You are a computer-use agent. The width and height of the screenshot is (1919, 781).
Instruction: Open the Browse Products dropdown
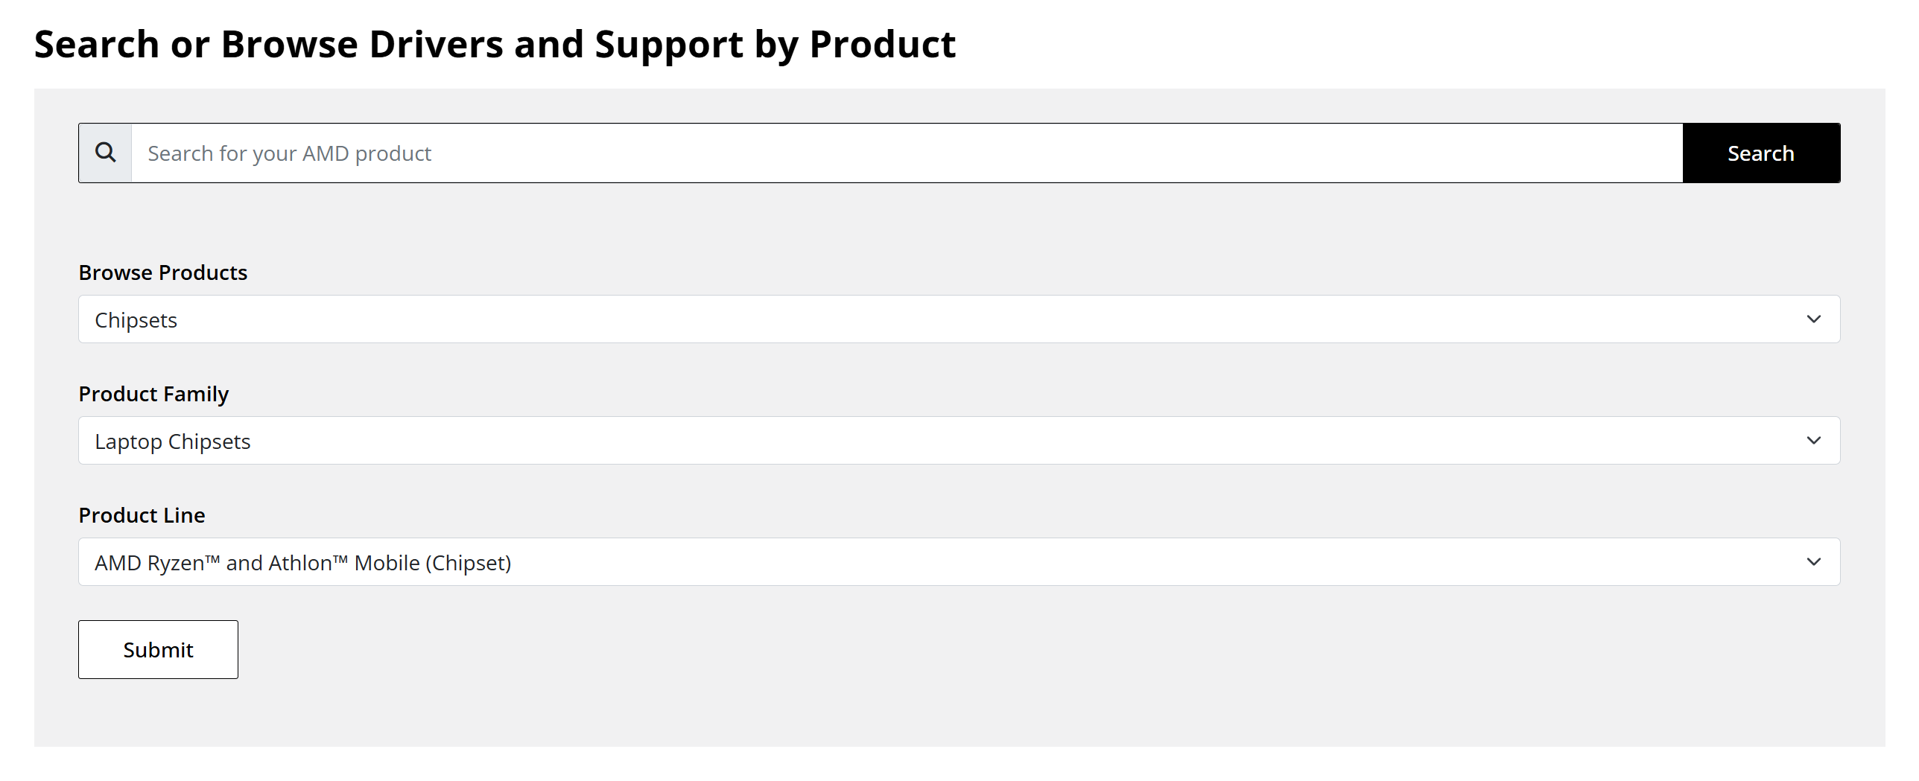[958, 319]
